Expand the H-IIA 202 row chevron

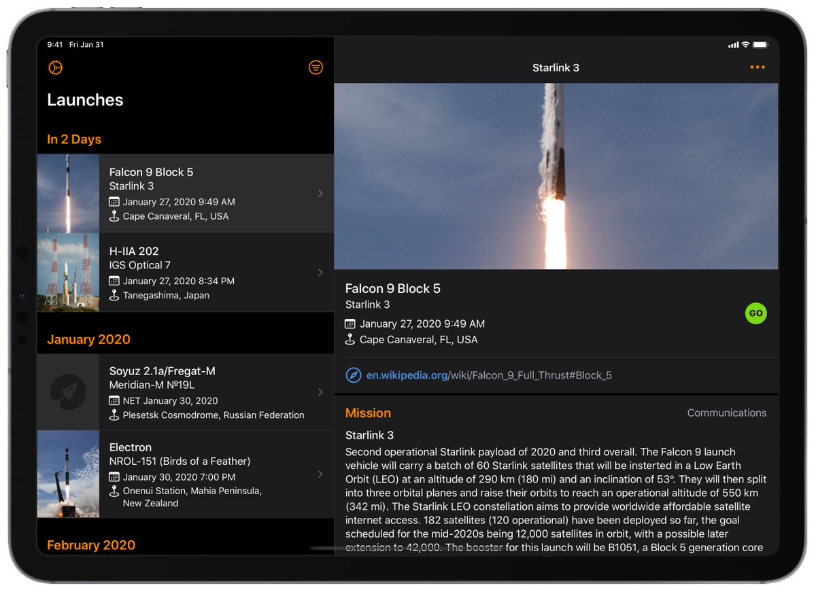point(320,273)
